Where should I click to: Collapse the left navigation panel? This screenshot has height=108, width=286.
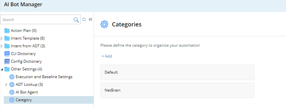tap(90, 19)
